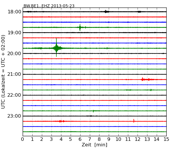Click the red spike near minute 11.6 at 23:15

(134, 121)
